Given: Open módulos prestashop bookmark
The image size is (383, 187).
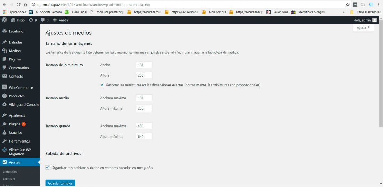Looking at the screenshot, I should 107,12.
